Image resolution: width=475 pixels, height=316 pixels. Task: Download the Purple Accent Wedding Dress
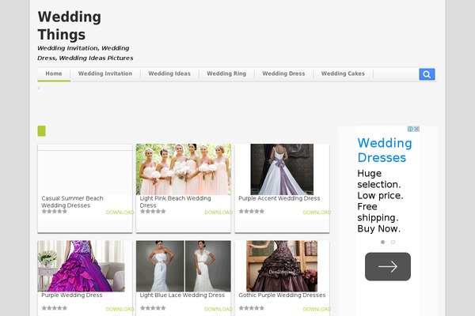pos(317,213)
